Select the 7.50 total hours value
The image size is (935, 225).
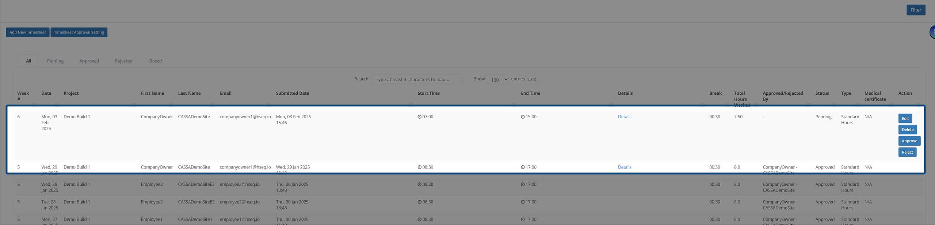[738, 117]
